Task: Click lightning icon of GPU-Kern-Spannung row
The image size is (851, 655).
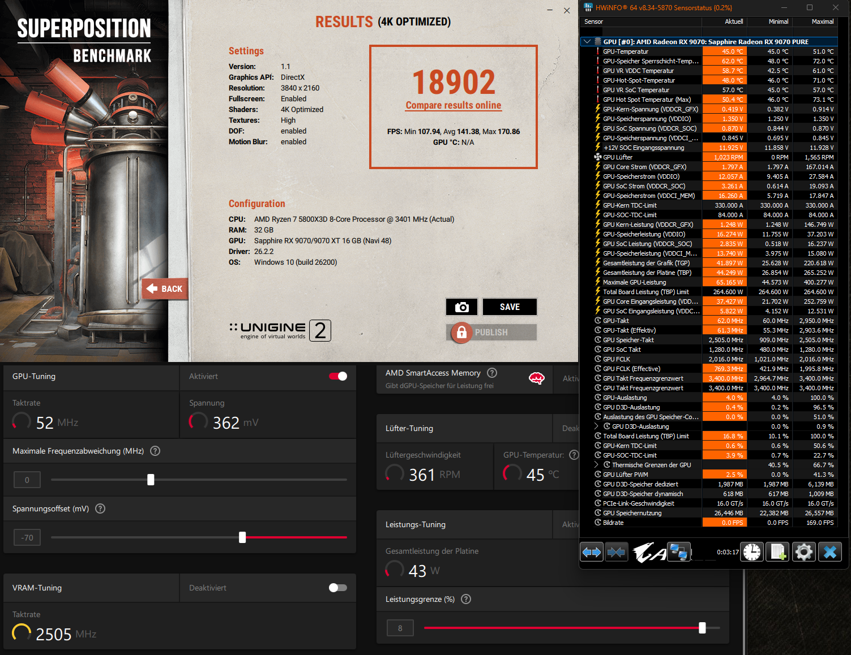Action: pyautogui.click(x=597, y=109)
